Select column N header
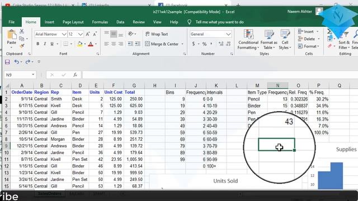 tap(277, 85)
